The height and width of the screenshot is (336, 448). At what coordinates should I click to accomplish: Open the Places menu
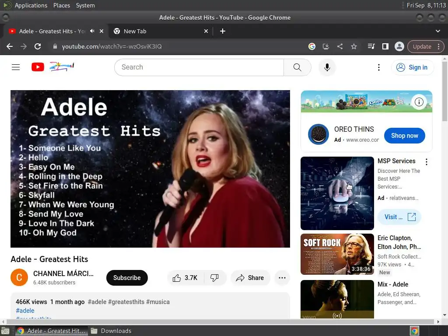pos(61,5)
